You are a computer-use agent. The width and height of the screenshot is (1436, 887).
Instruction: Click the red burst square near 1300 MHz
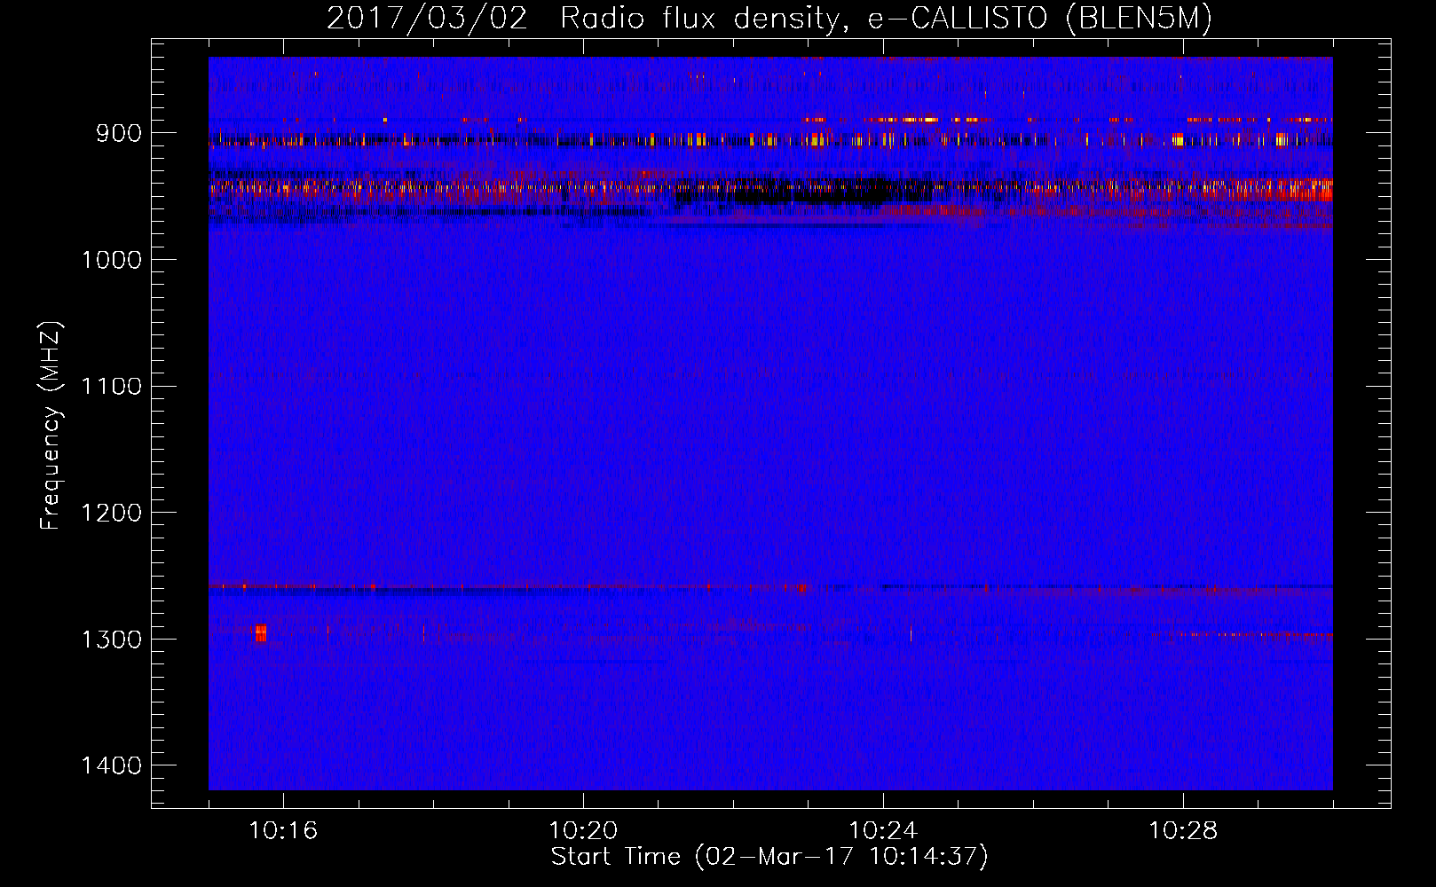pos(260,633)
